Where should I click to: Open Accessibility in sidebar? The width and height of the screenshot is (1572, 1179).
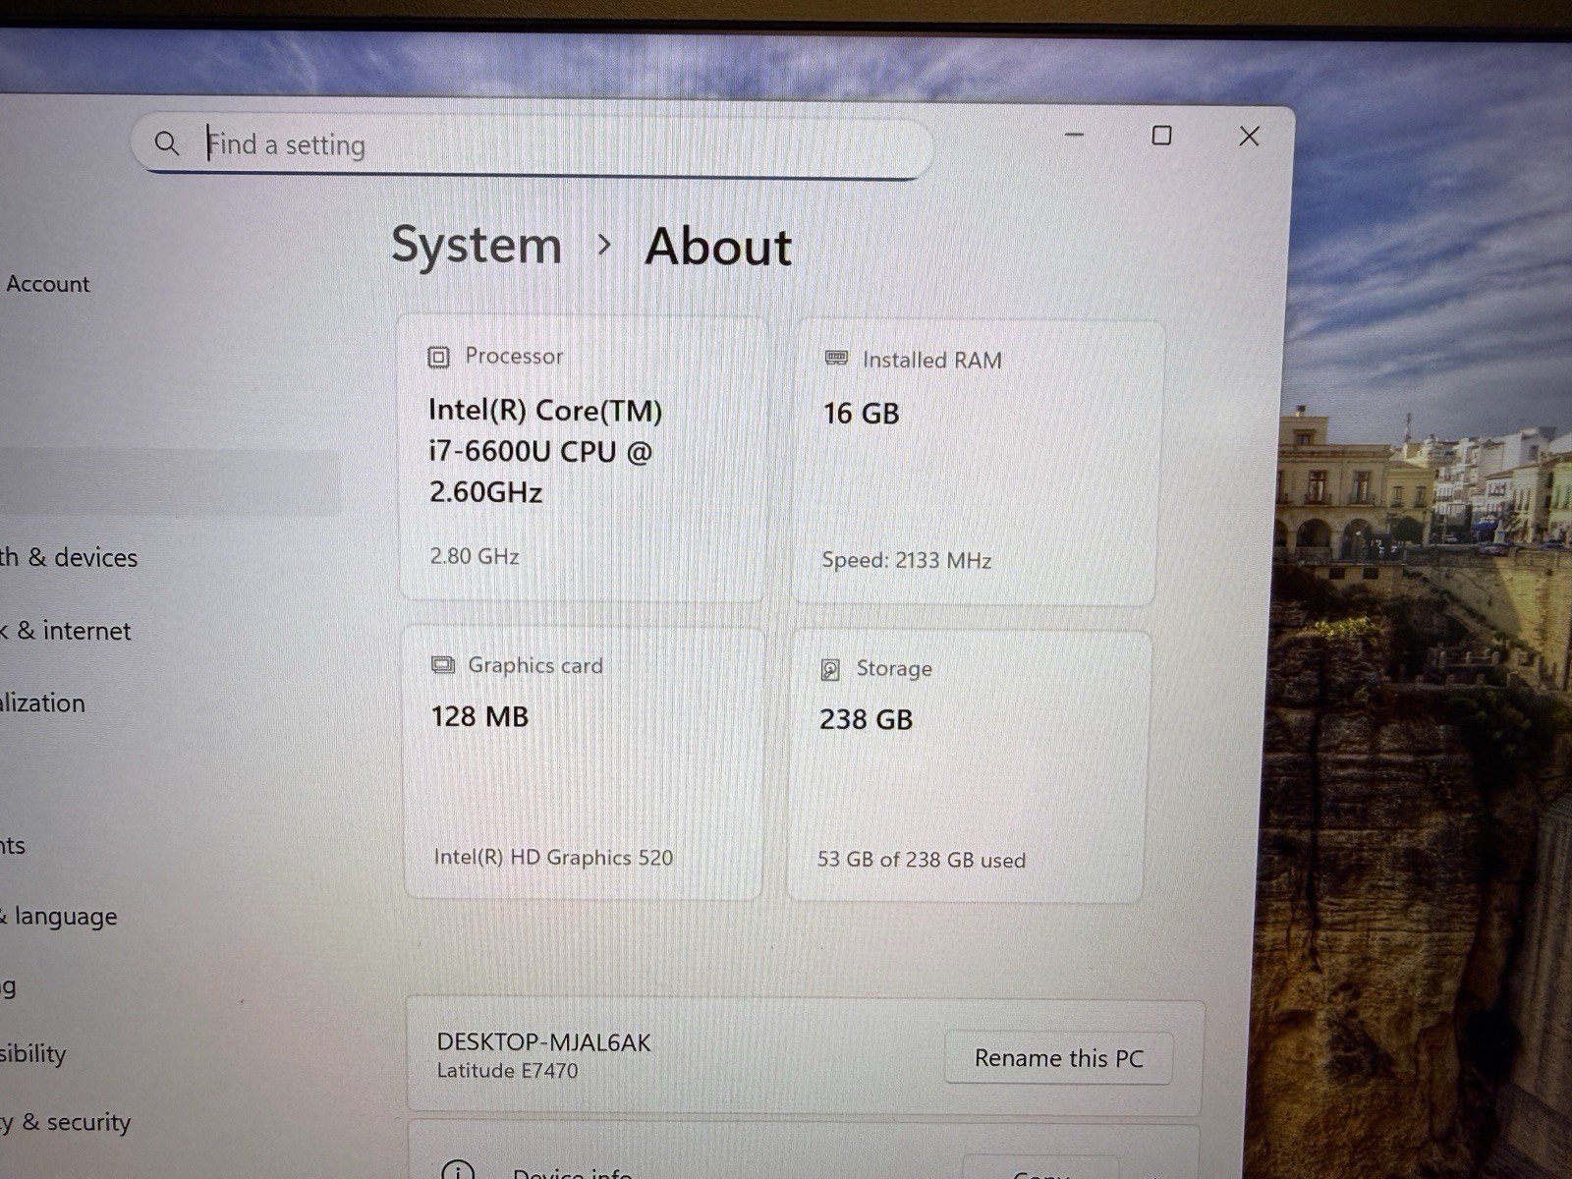pos(32,1054)
